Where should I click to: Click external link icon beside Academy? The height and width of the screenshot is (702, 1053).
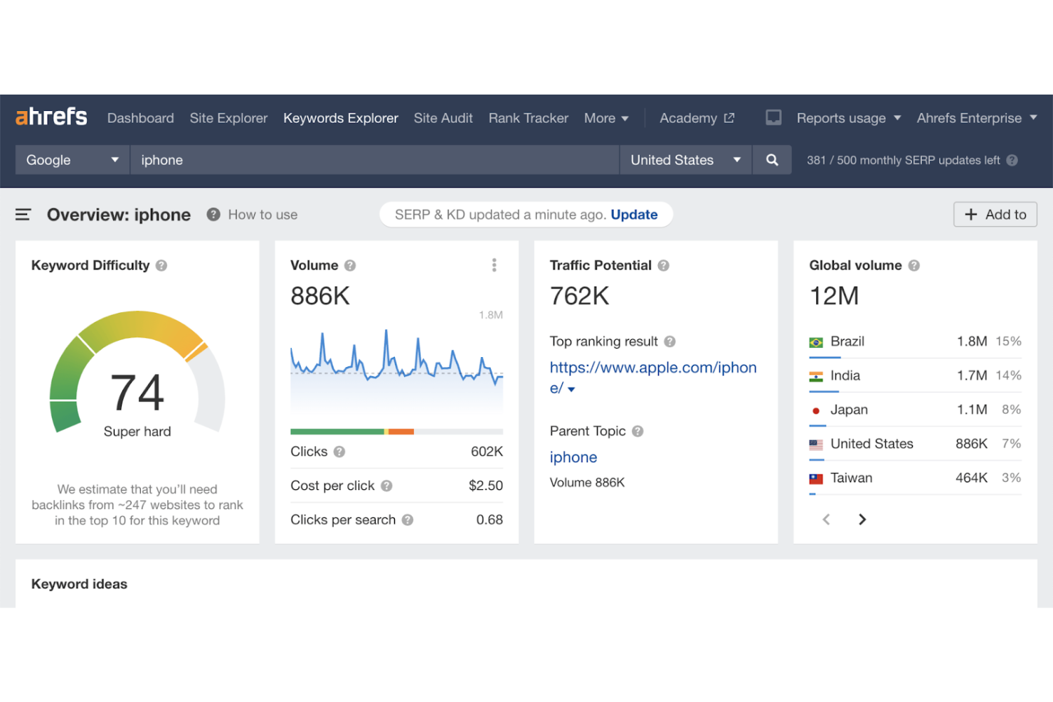coord(729,118)
